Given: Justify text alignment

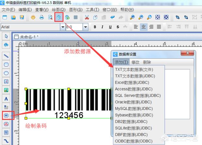Looking at the screenshot, I should (159, 27).
